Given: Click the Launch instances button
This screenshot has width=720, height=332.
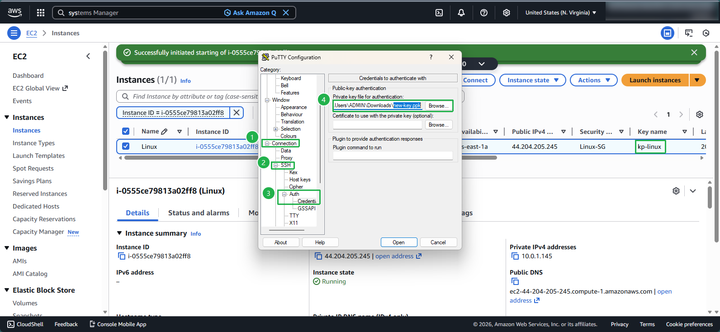Looking at the screenshot, I should point(655,80).
